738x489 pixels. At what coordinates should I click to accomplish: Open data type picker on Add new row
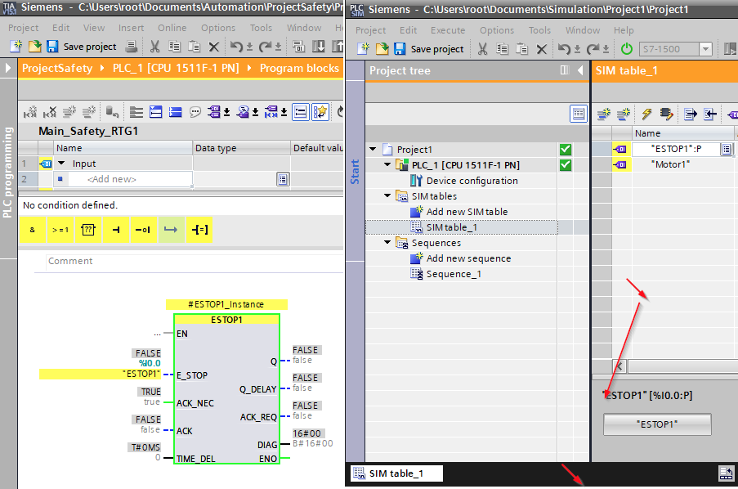pos(283,179)
